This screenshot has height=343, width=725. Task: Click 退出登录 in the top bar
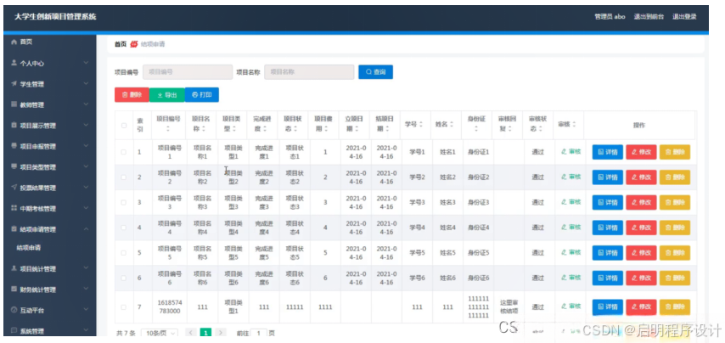tap(684, 17)
